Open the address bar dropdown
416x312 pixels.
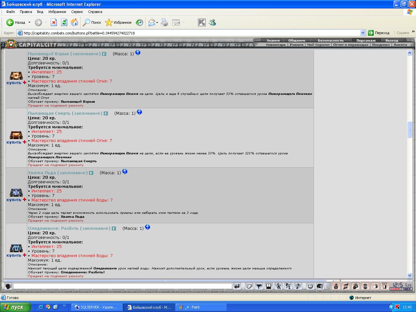click(363, 33)
